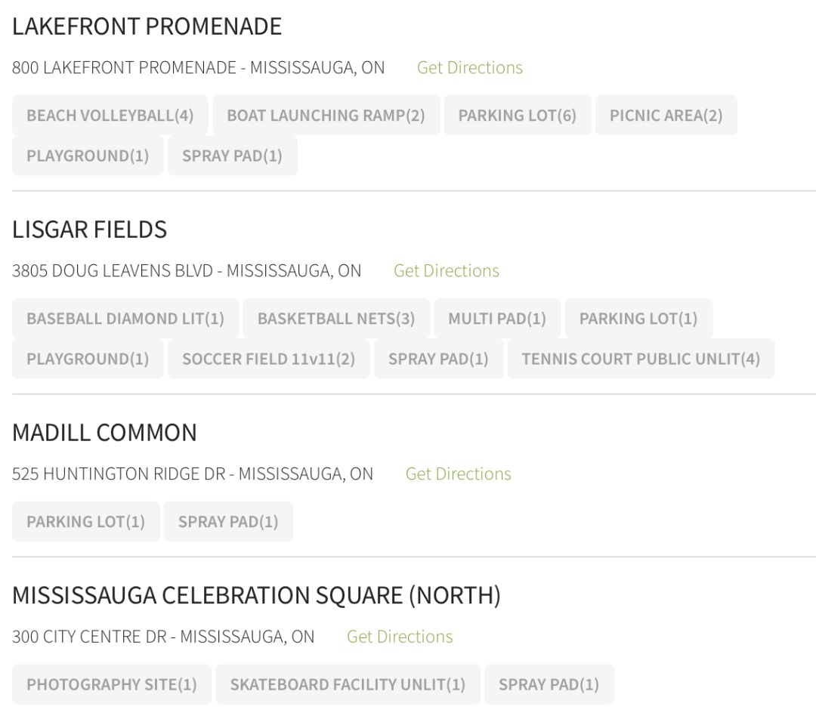
Task: Select Playground(1) under Lisgar Fields
Action: coord(88,359)
